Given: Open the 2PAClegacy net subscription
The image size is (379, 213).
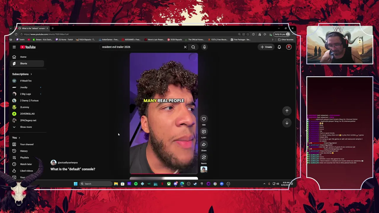Looking at the screenshot, I should [28, 120].
